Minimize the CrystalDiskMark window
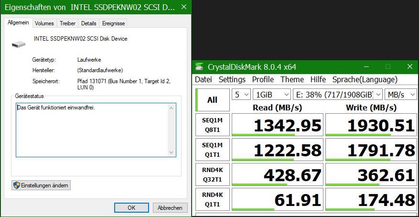Screen dimensions: 419x217 366,66
